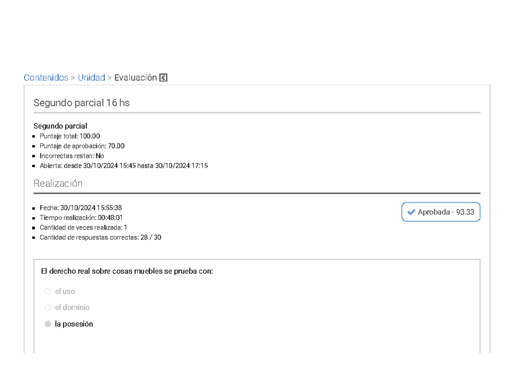The height and width of the screenshot is (370, 523).
Task: Click the correct answers count "28 / 30"
Action: [151, 237]
